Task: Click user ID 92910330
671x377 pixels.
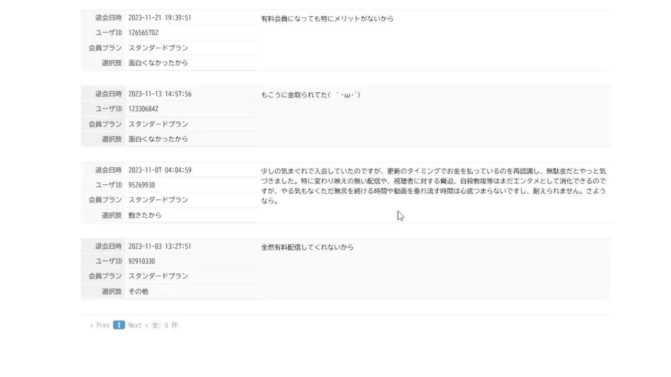Action: [x=142, y=261]
